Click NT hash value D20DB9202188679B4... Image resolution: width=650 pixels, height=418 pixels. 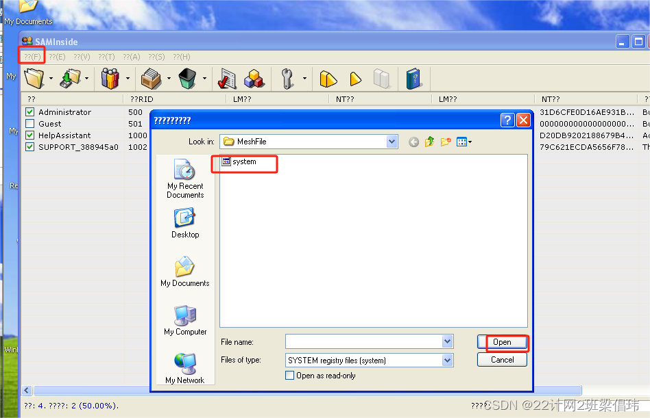586,135
